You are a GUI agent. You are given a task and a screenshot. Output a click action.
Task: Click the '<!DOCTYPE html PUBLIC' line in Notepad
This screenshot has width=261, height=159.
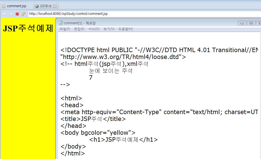(x=159, y=50)
